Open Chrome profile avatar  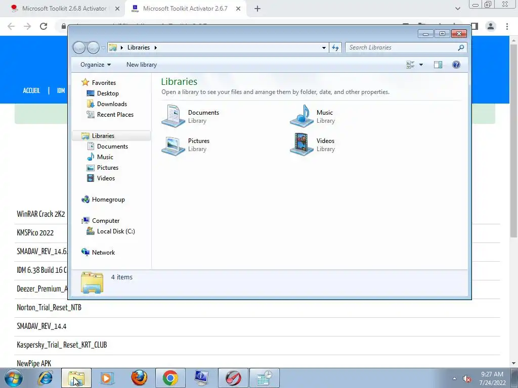[491, 26]
